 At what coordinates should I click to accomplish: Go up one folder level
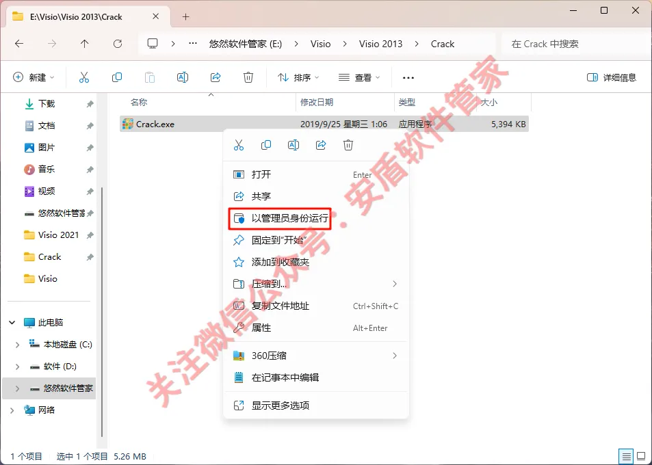pyautogui.click(x=85, y=44)
